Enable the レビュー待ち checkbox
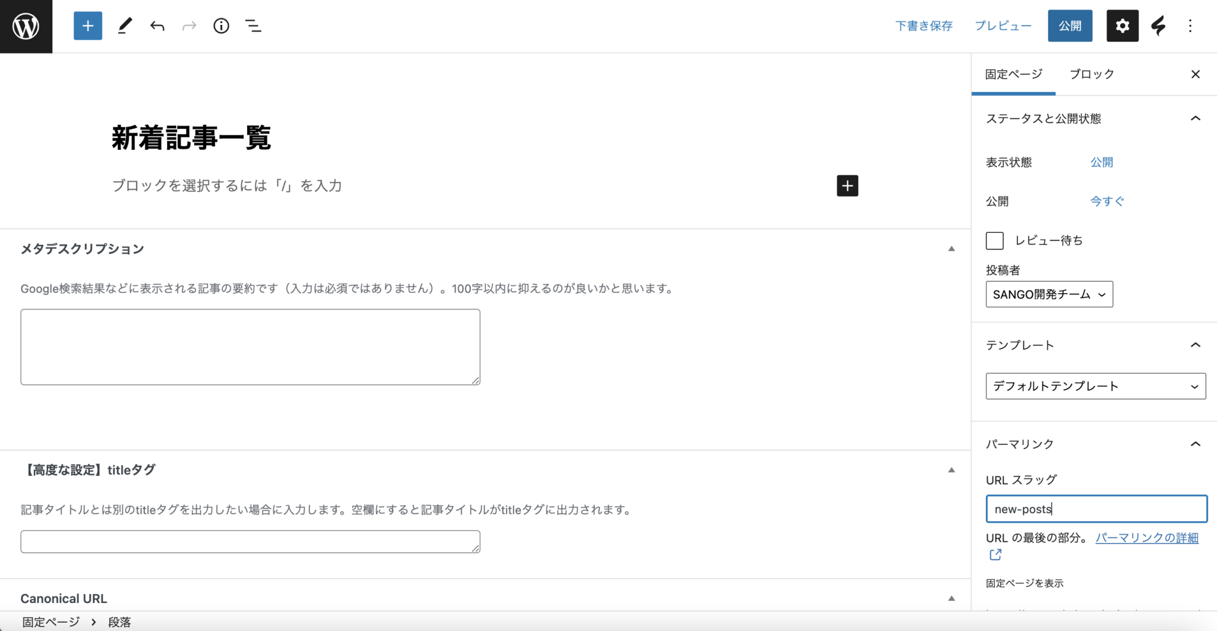This screenshot has height=631, width=1217. click(x=995, y=241)
